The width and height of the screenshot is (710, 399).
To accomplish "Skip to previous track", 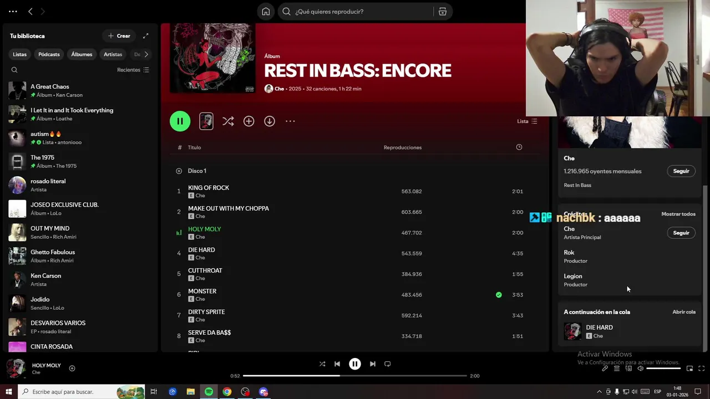I will pyautogui.click(x=337, y=364).
